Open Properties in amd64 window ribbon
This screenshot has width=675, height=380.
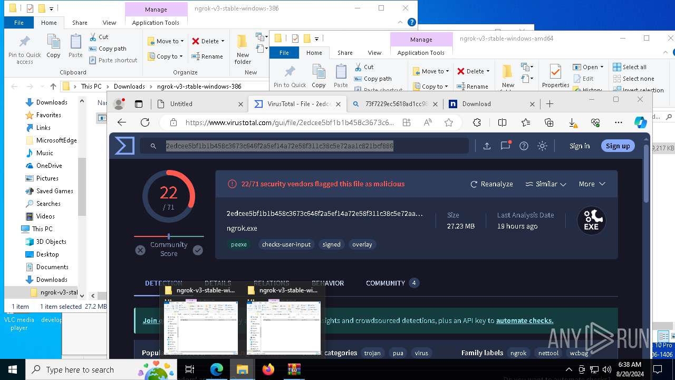[x=555, y=76]
